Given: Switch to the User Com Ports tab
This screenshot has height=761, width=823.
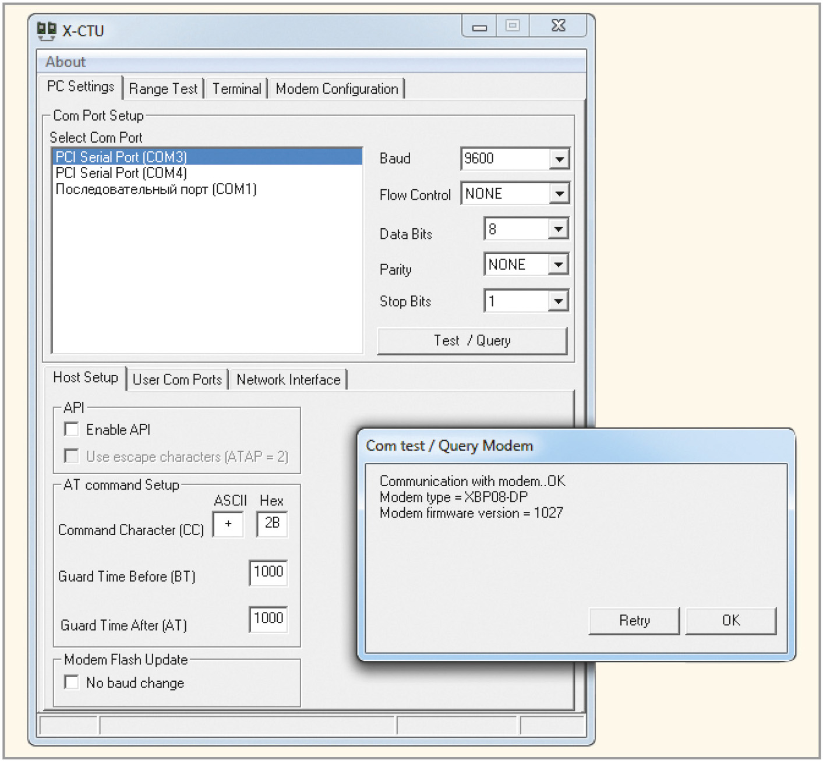Looking at the screenshot, I should click(x=177, y=380).
